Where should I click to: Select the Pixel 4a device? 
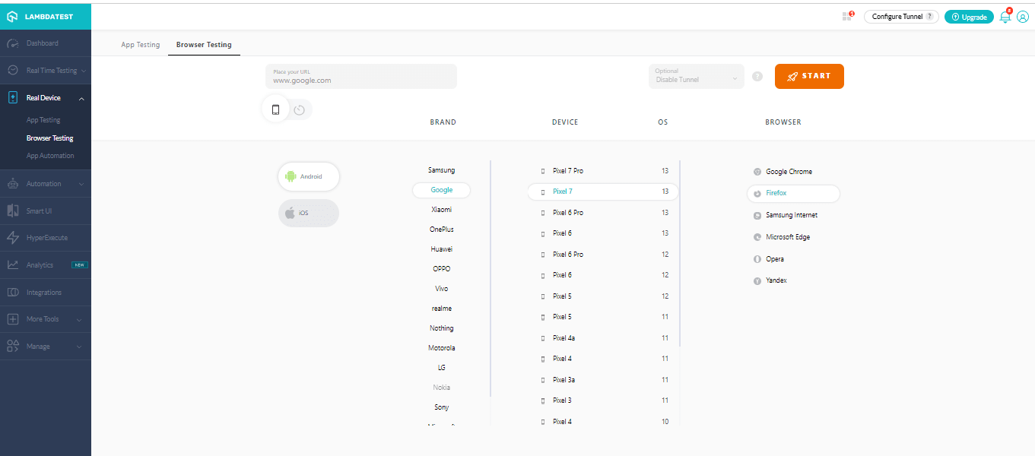click(x=603, y=338)
